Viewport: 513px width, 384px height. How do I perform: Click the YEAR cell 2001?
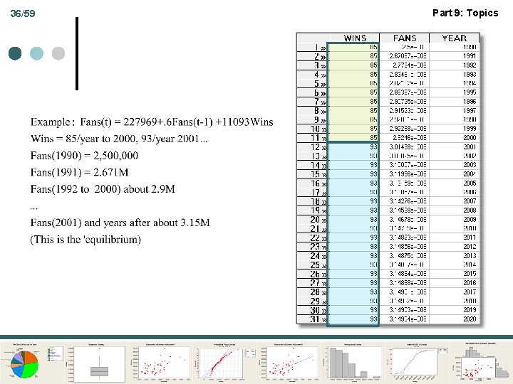tap(454, 147)
